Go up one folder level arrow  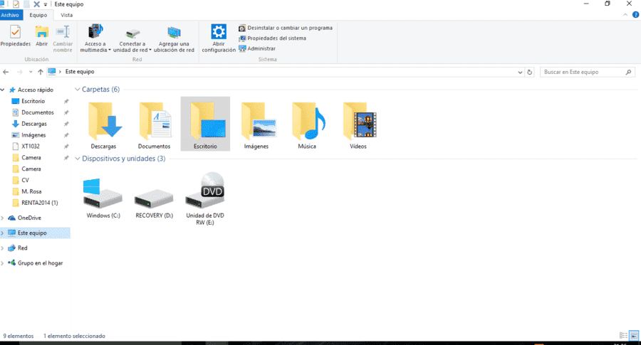40,72
